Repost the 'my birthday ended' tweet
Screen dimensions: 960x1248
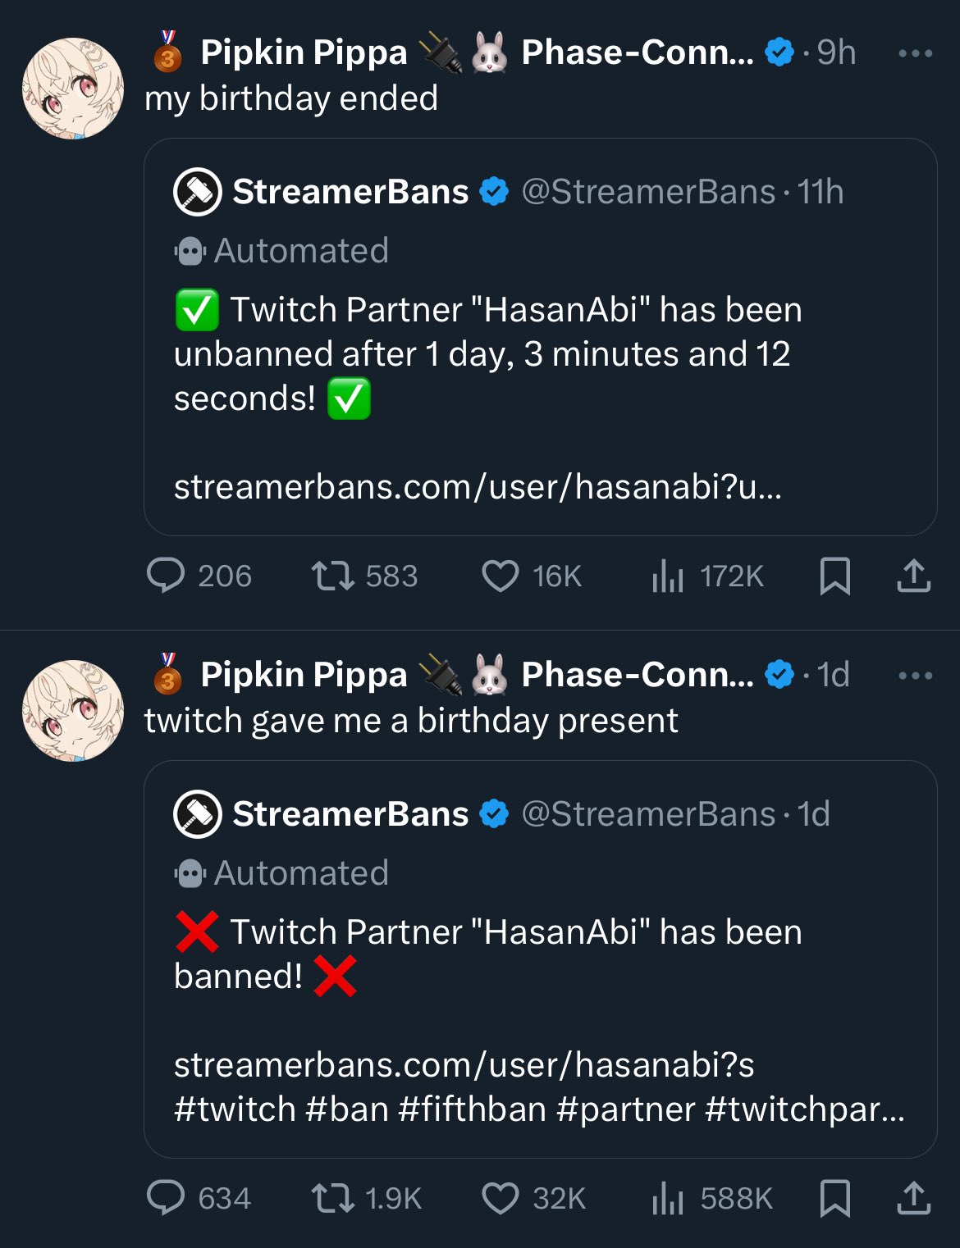click(333, 576)
